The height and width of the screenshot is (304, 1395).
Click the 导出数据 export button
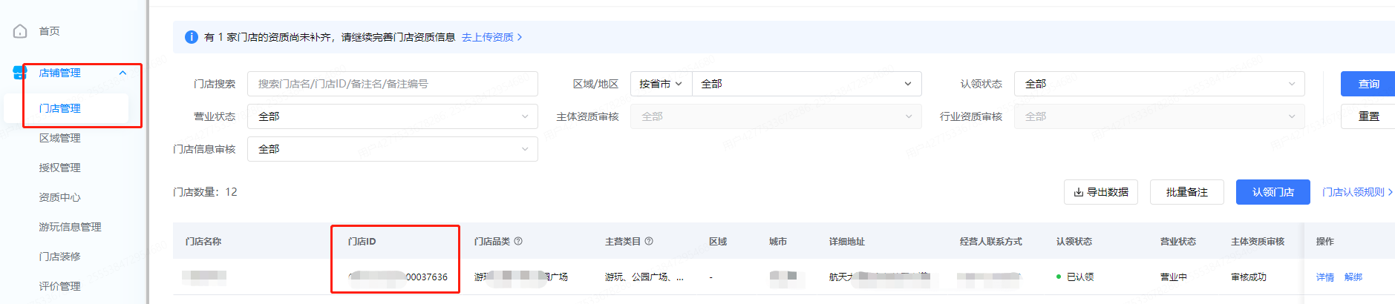(1100, 192)
